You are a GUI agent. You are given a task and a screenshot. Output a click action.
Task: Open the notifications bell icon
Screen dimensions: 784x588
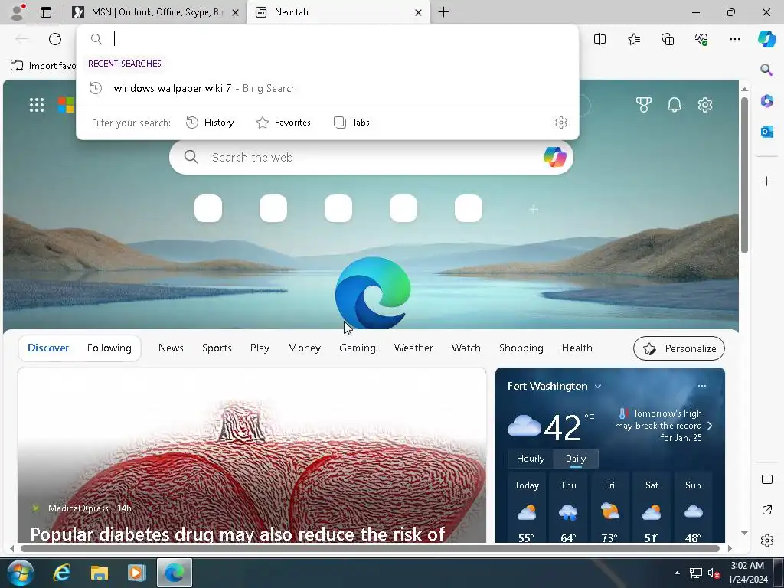675,105
